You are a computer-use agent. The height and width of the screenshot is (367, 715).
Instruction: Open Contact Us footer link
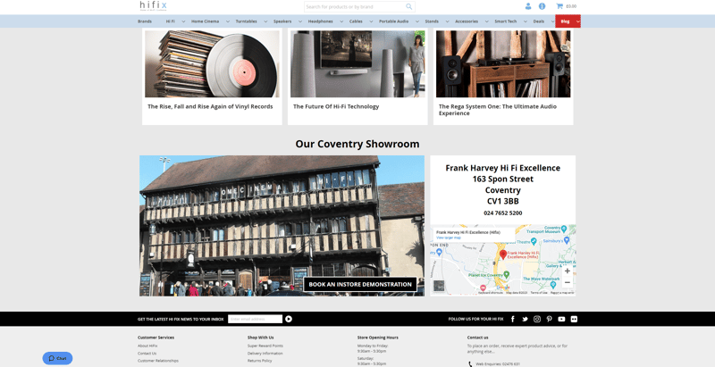(147, 354)
